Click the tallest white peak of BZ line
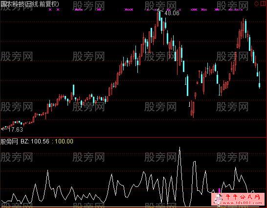 click(x=179, y=147)
